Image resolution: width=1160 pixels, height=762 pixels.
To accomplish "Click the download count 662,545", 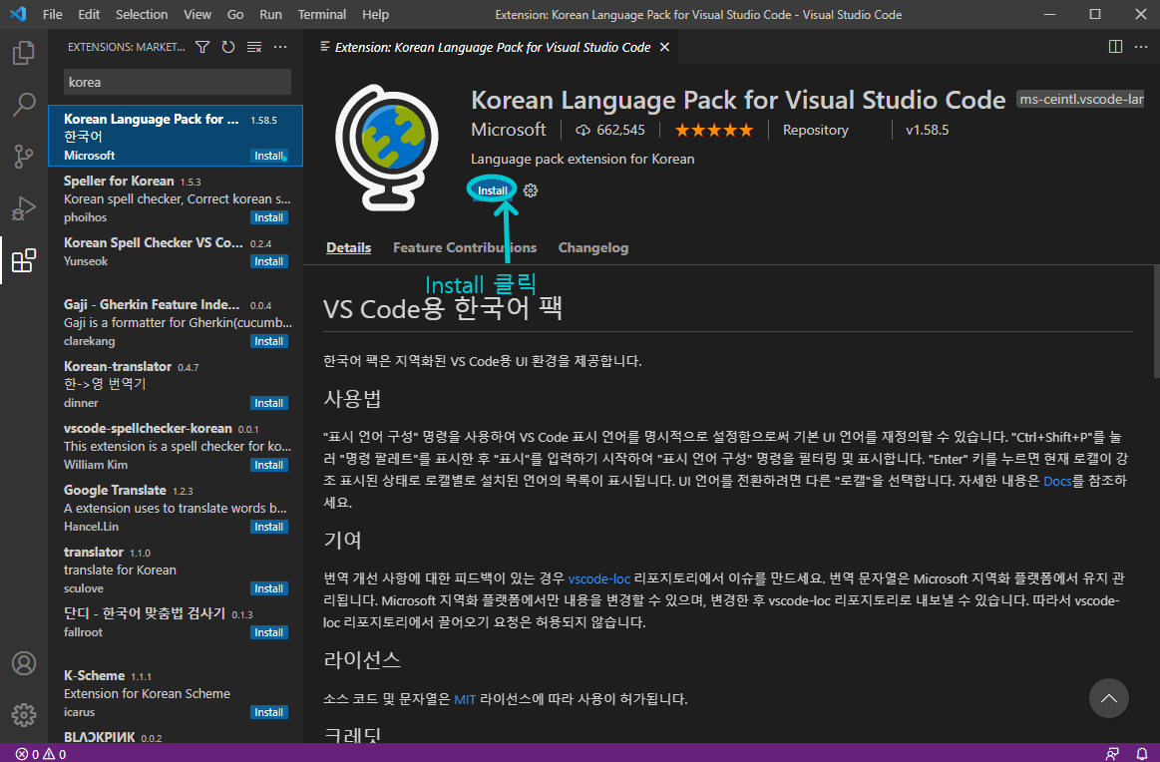I will pos(610,131).
